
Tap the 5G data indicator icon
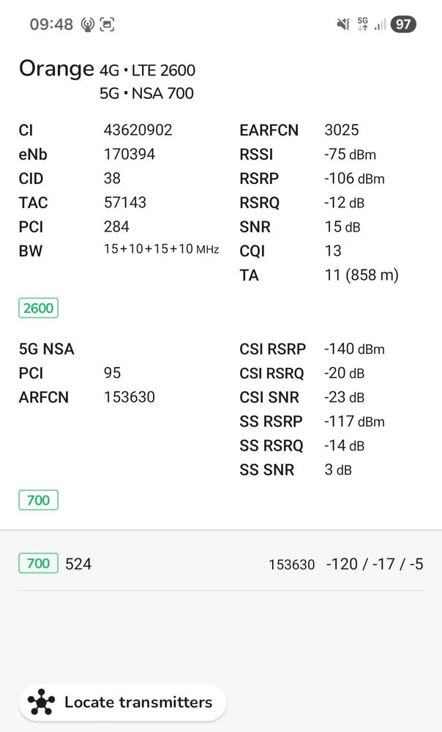(363, 24)
